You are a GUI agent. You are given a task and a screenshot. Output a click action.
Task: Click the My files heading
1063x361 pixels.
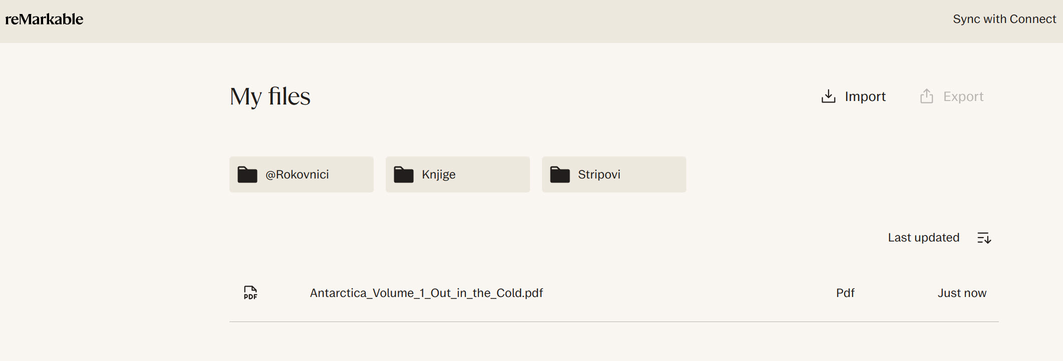(x=270, y=96)
